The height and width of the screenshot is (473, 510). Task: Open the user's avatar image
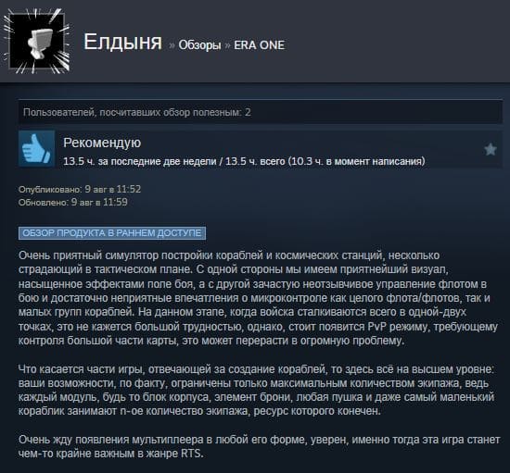tap(37, 41)
